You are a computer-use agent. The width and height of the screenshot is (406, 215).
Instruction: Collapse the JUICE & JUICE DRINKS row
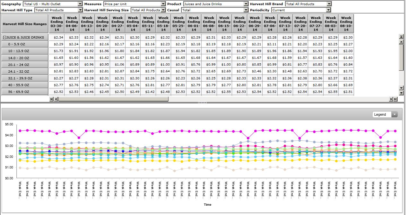[4, 38]
